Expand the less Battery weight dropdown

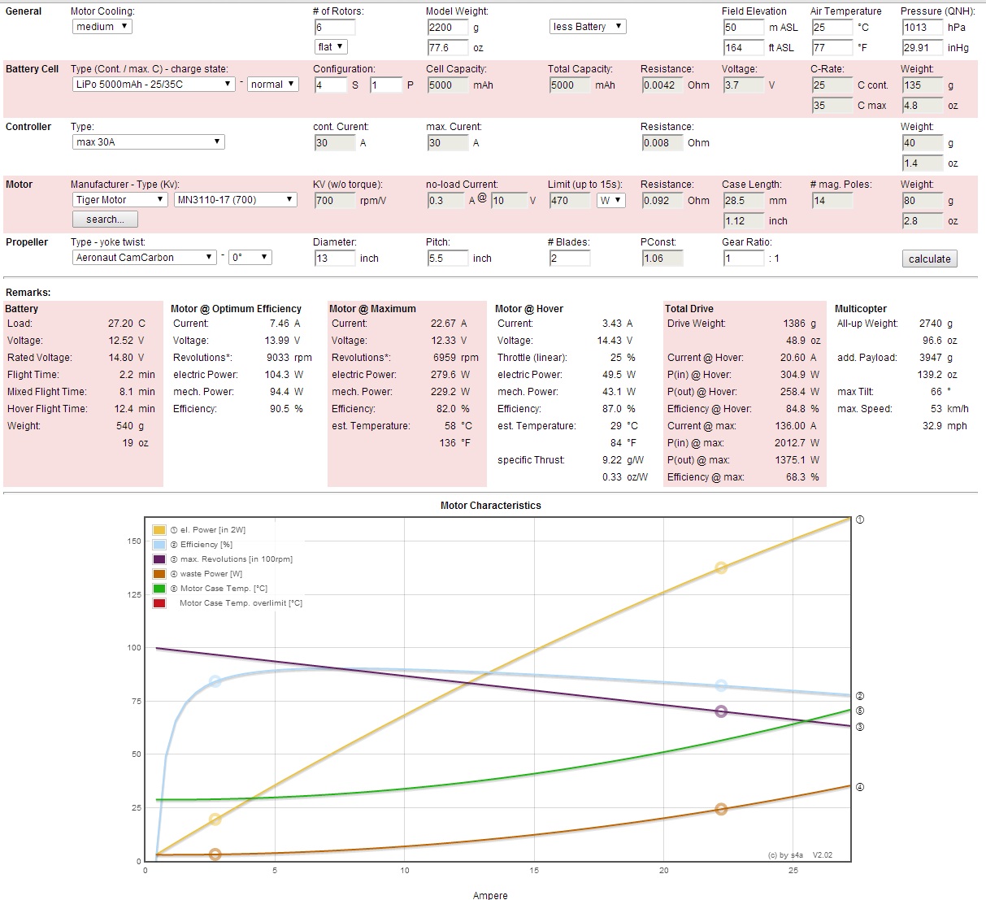coord(587,27)
